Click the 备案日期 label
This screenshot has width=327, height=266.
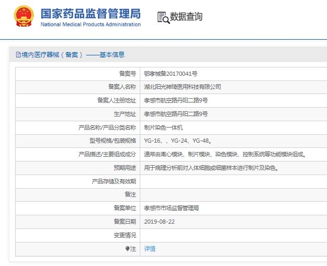[125, 222]
